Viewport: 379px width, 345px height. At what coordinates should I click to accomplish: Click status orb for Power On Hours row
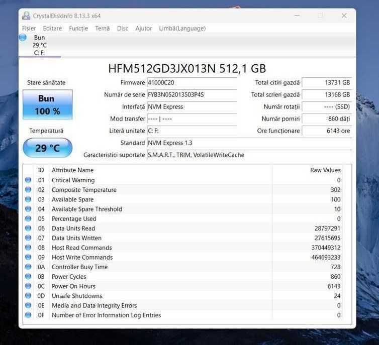[28, 286]
